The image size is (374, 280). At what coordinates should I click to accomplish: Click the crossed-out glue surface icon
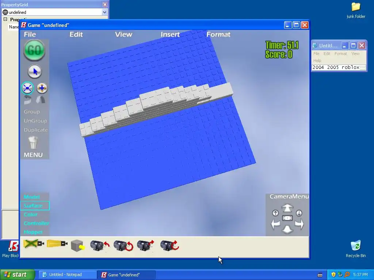[x=34, y=244]
